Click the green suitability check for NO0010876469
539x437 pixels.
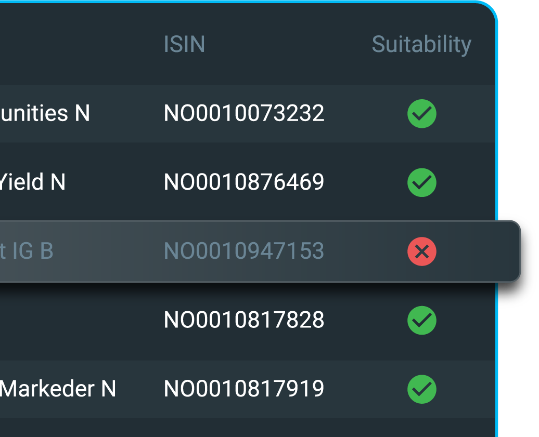coord(422,182)
